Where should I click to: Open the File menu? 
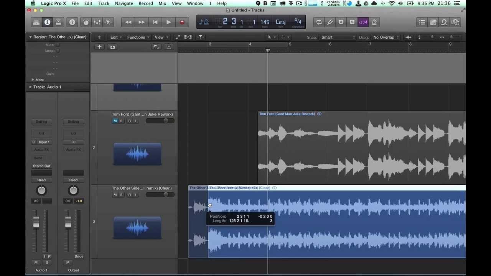[75, 3]
